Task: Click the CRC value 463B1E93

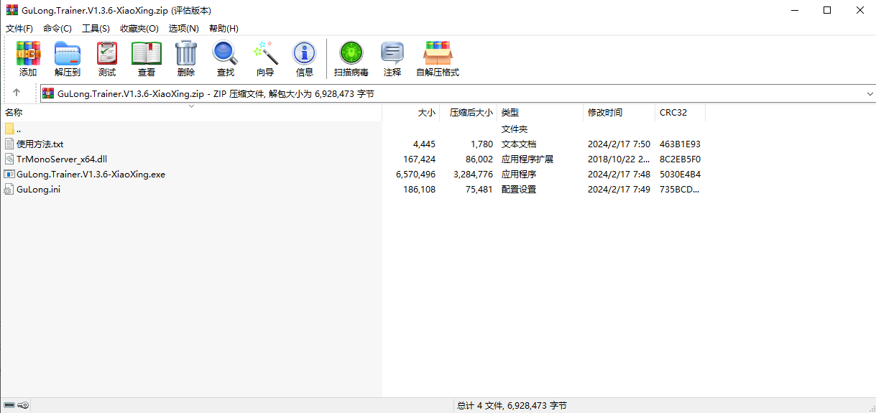Action: tap(680, 144)
